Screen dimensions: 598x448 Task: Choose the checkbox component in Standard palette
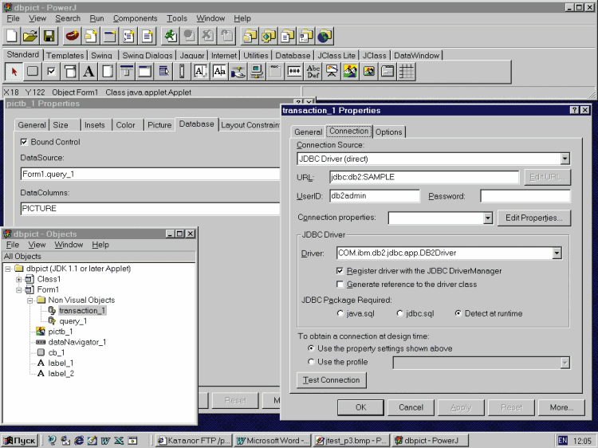(51, 72)
